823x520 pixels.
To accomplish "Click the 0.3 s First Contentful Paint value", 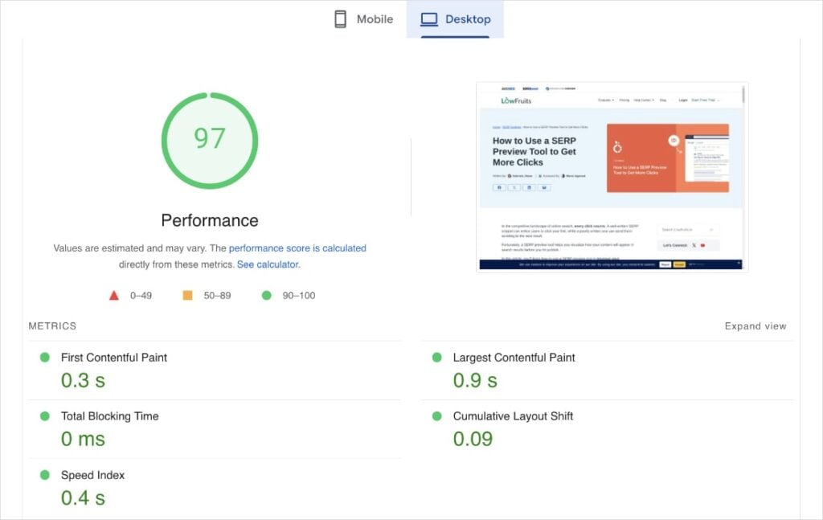I will (82, 380).
